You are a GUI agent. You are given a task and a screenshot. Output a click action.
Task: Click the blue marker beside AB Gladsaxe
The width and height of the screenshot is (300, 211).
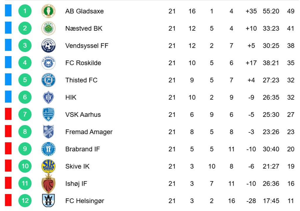[8, 11]
